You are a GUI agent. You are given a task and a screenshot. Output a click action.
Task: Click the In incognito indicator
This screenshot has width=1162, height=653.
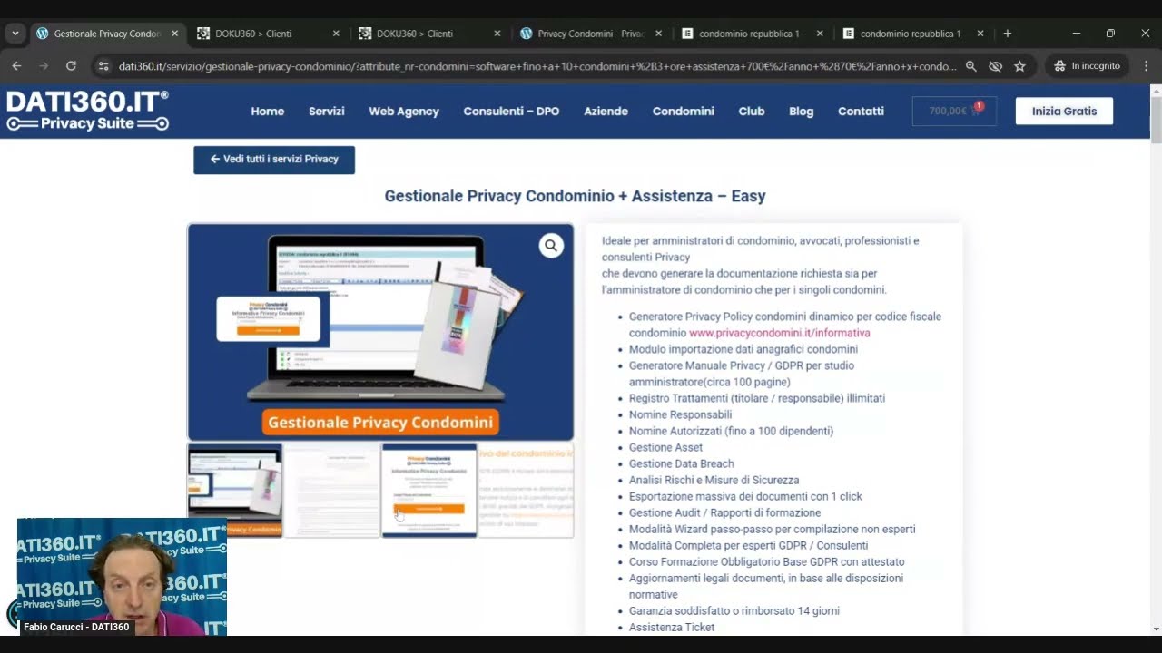pos(1087,66)
